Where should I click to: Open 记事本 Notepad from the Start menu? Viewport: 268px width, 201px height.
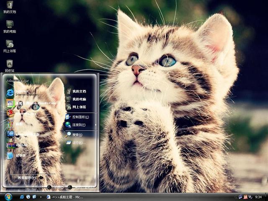pos(16,155)
